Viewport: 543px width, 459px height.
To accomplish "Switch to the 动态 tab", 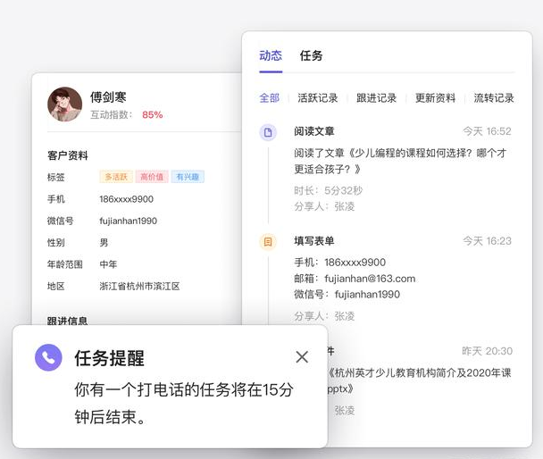I will [270, 55].
